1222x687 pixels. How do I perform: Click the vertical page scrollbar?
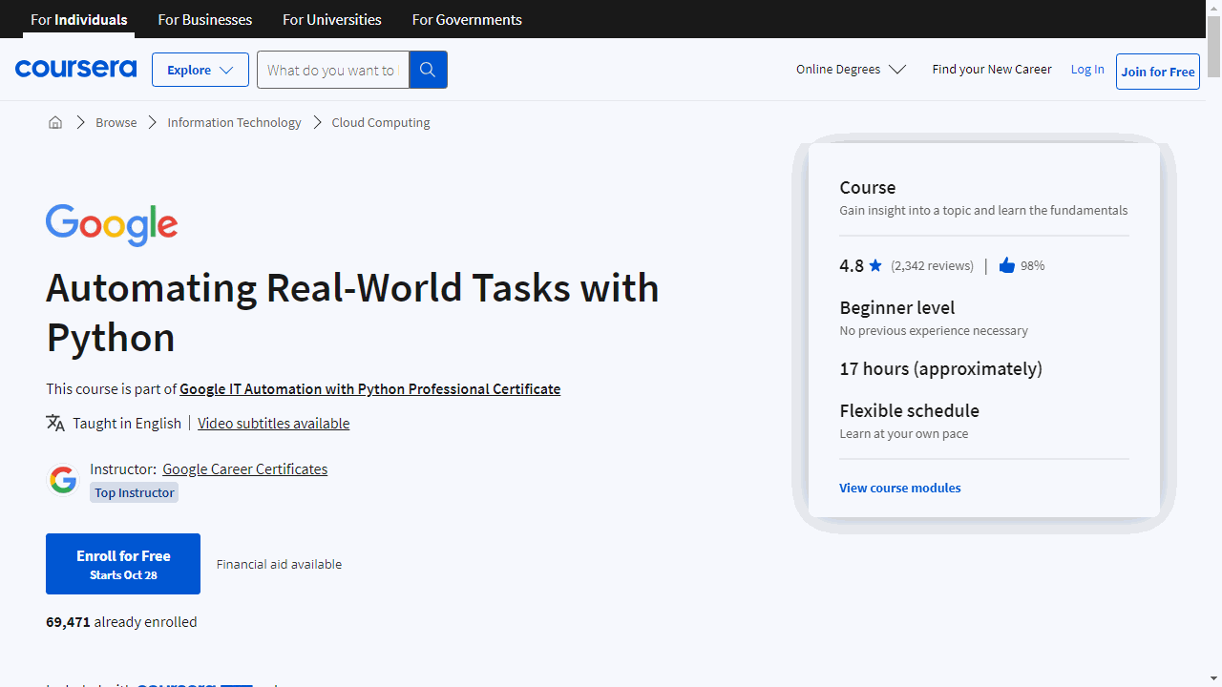(1213, 42)
